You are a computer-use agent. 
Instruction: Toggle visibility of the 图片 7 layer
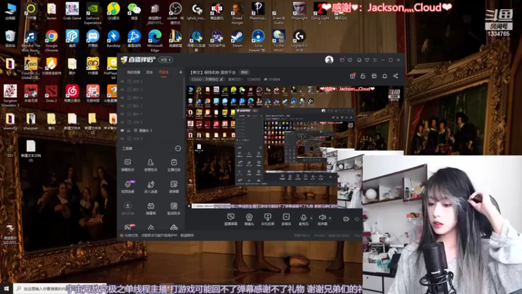(x=122, y=114)
